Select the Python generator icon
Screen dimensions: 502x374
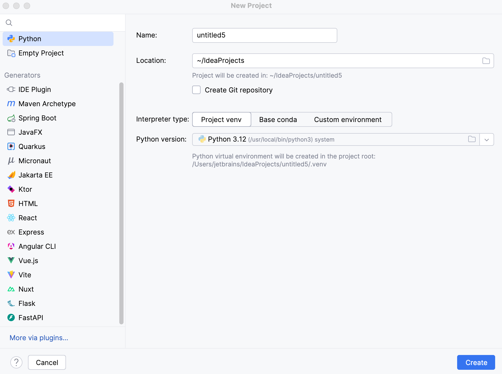(x=11, y=39)
